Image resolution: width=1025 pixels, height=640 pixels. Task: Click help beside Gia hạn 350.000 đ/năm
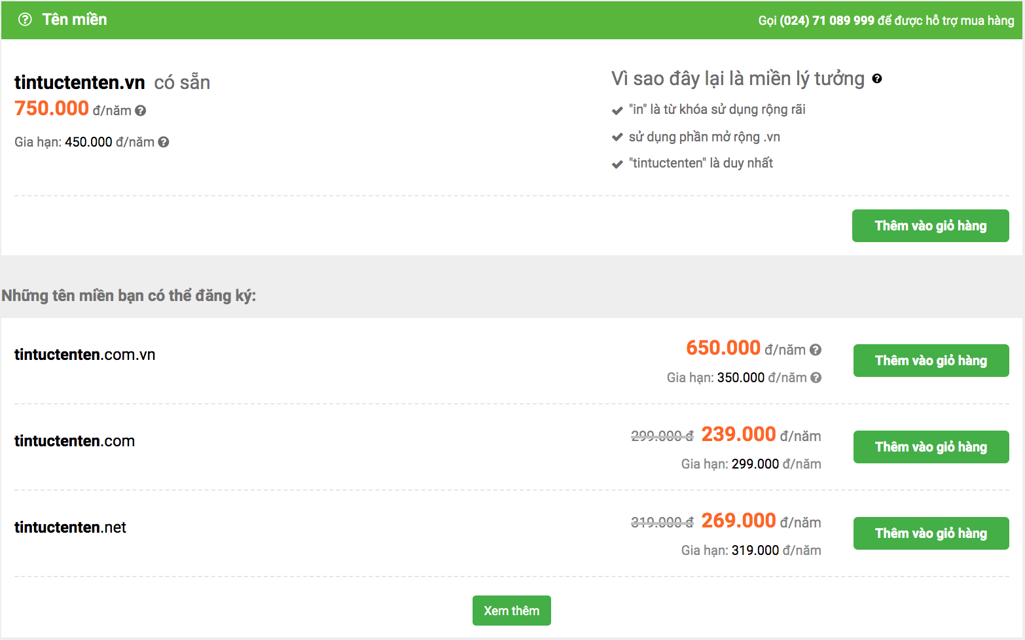[815, 378]
